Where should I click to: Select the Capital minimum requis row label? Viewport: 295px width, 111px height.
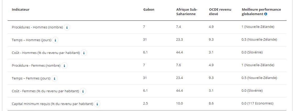click(52, 104)
